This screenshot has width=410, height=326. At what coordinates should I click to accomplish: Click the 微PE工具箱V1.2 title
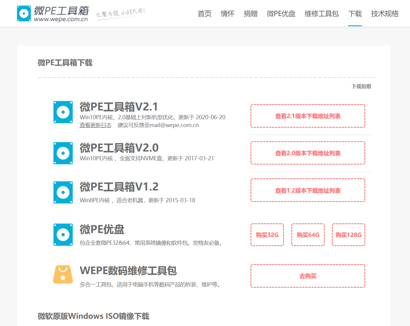(119, 187)
